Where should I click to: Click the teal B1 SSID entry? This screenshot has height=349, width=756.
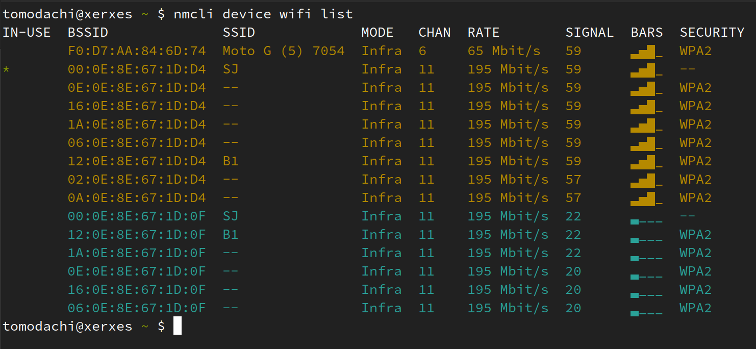pos(231,235)
